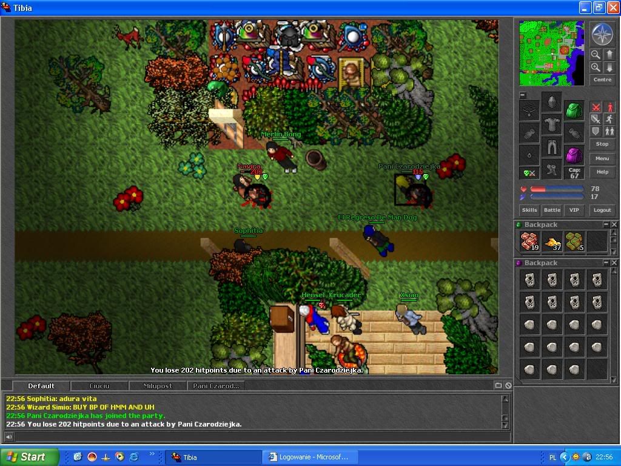Collapse the equipment panel with minus button

tap(523, 95)
